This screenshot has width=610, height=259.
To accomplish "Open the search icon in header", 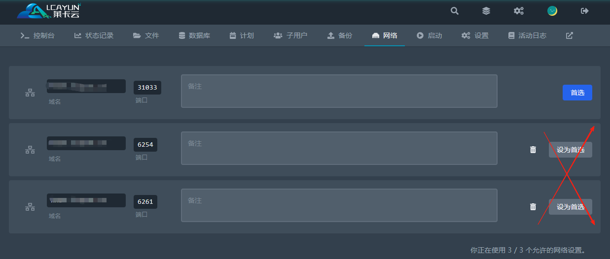I will [455, 11].
